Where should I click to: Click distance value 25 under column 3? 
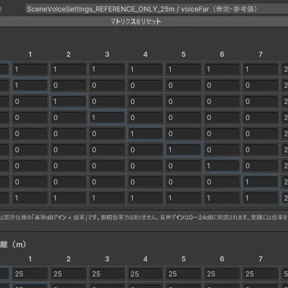point(107,274)
